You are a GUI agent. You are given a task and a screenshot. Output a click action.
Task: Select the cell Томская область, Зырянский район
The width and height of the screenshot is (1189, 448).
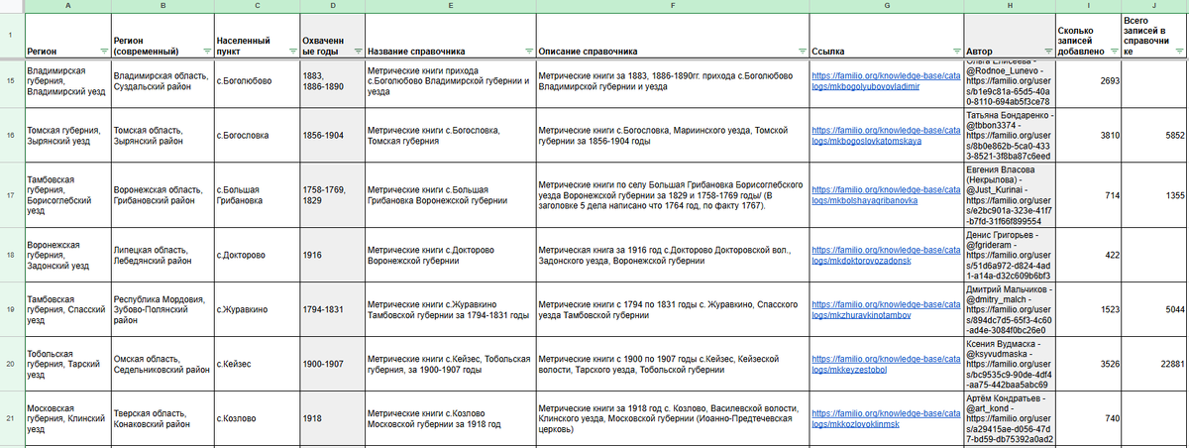(x=161, y=136)
